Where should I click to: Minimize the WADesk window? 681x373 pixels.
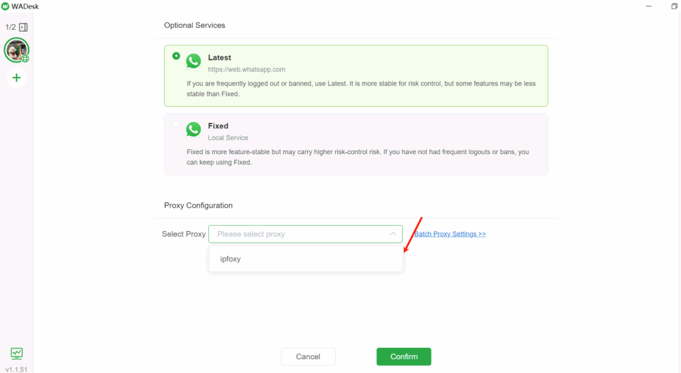click(x=648, y=7)
